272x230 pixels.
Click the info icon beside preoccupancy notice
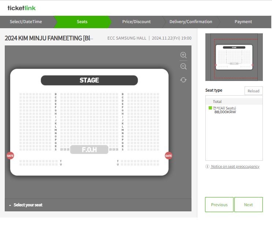tap(207, 167)
